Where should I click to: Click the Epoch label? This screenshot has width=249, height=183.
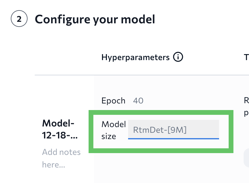pos(113,100)
